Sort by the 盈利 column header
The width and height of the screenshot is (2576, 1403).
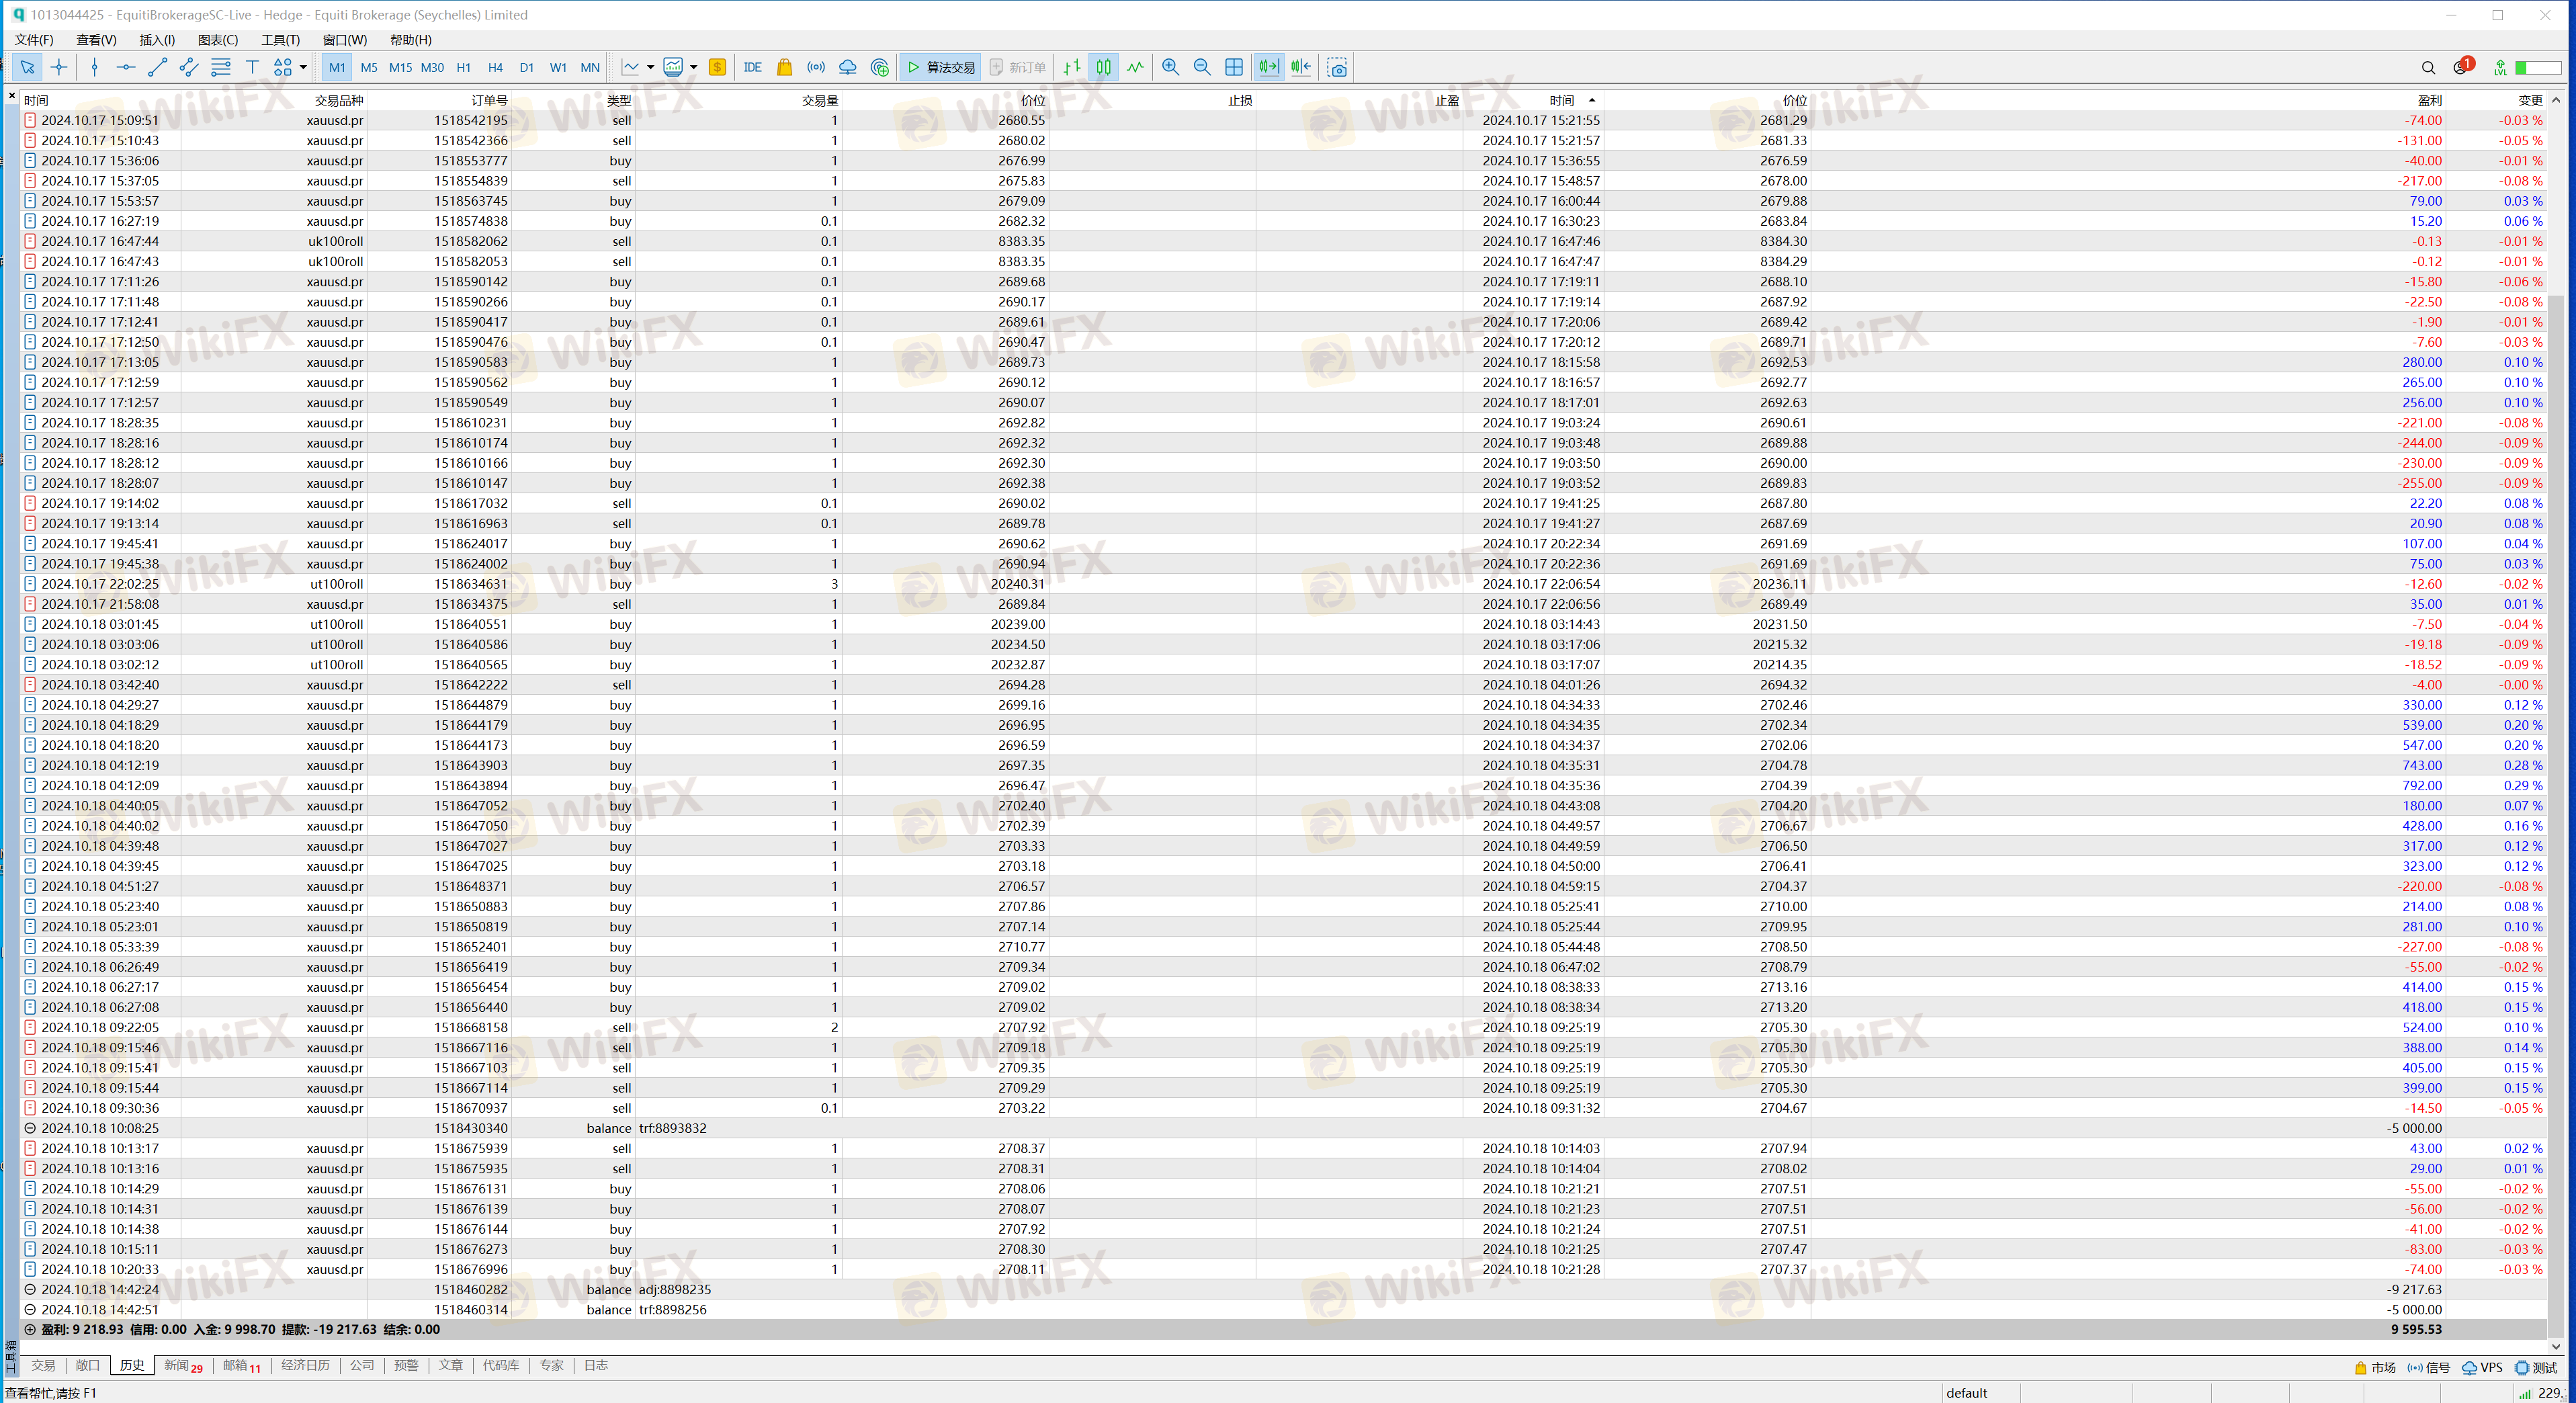tap(2429, 100)
